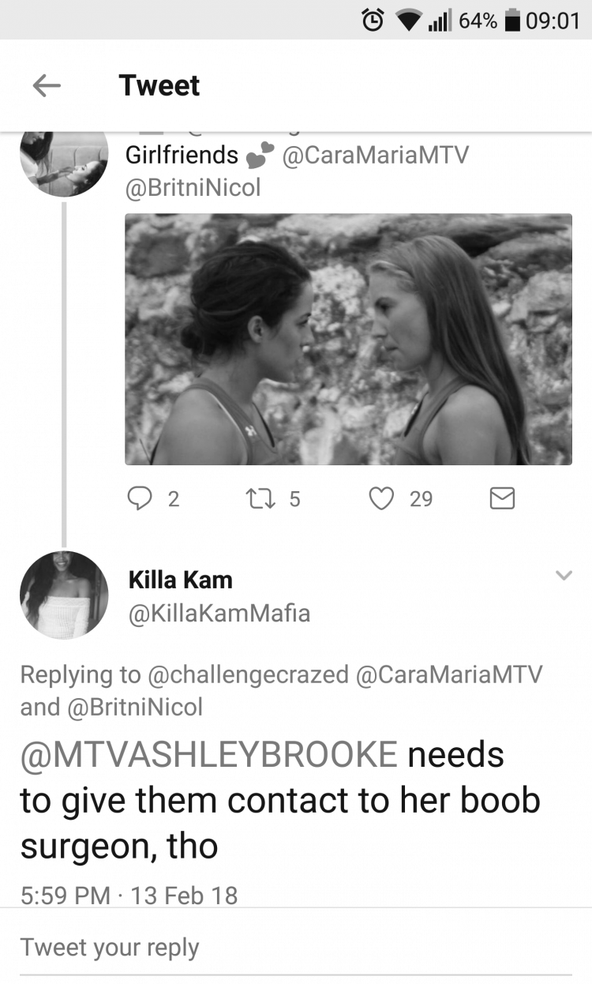Like the tweet with the heart icon

point(382,498)
